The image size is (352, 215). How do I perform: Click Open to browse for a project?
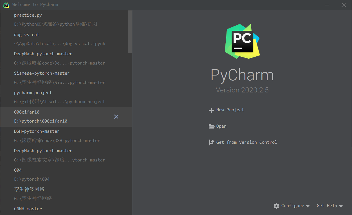click(x=221, y=126)
